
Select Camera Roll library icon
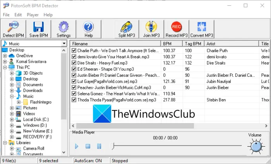click(19, 149)
